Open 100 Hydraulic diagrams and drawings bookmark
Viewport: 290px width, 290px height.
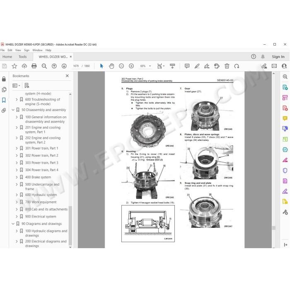coord(46,233)
